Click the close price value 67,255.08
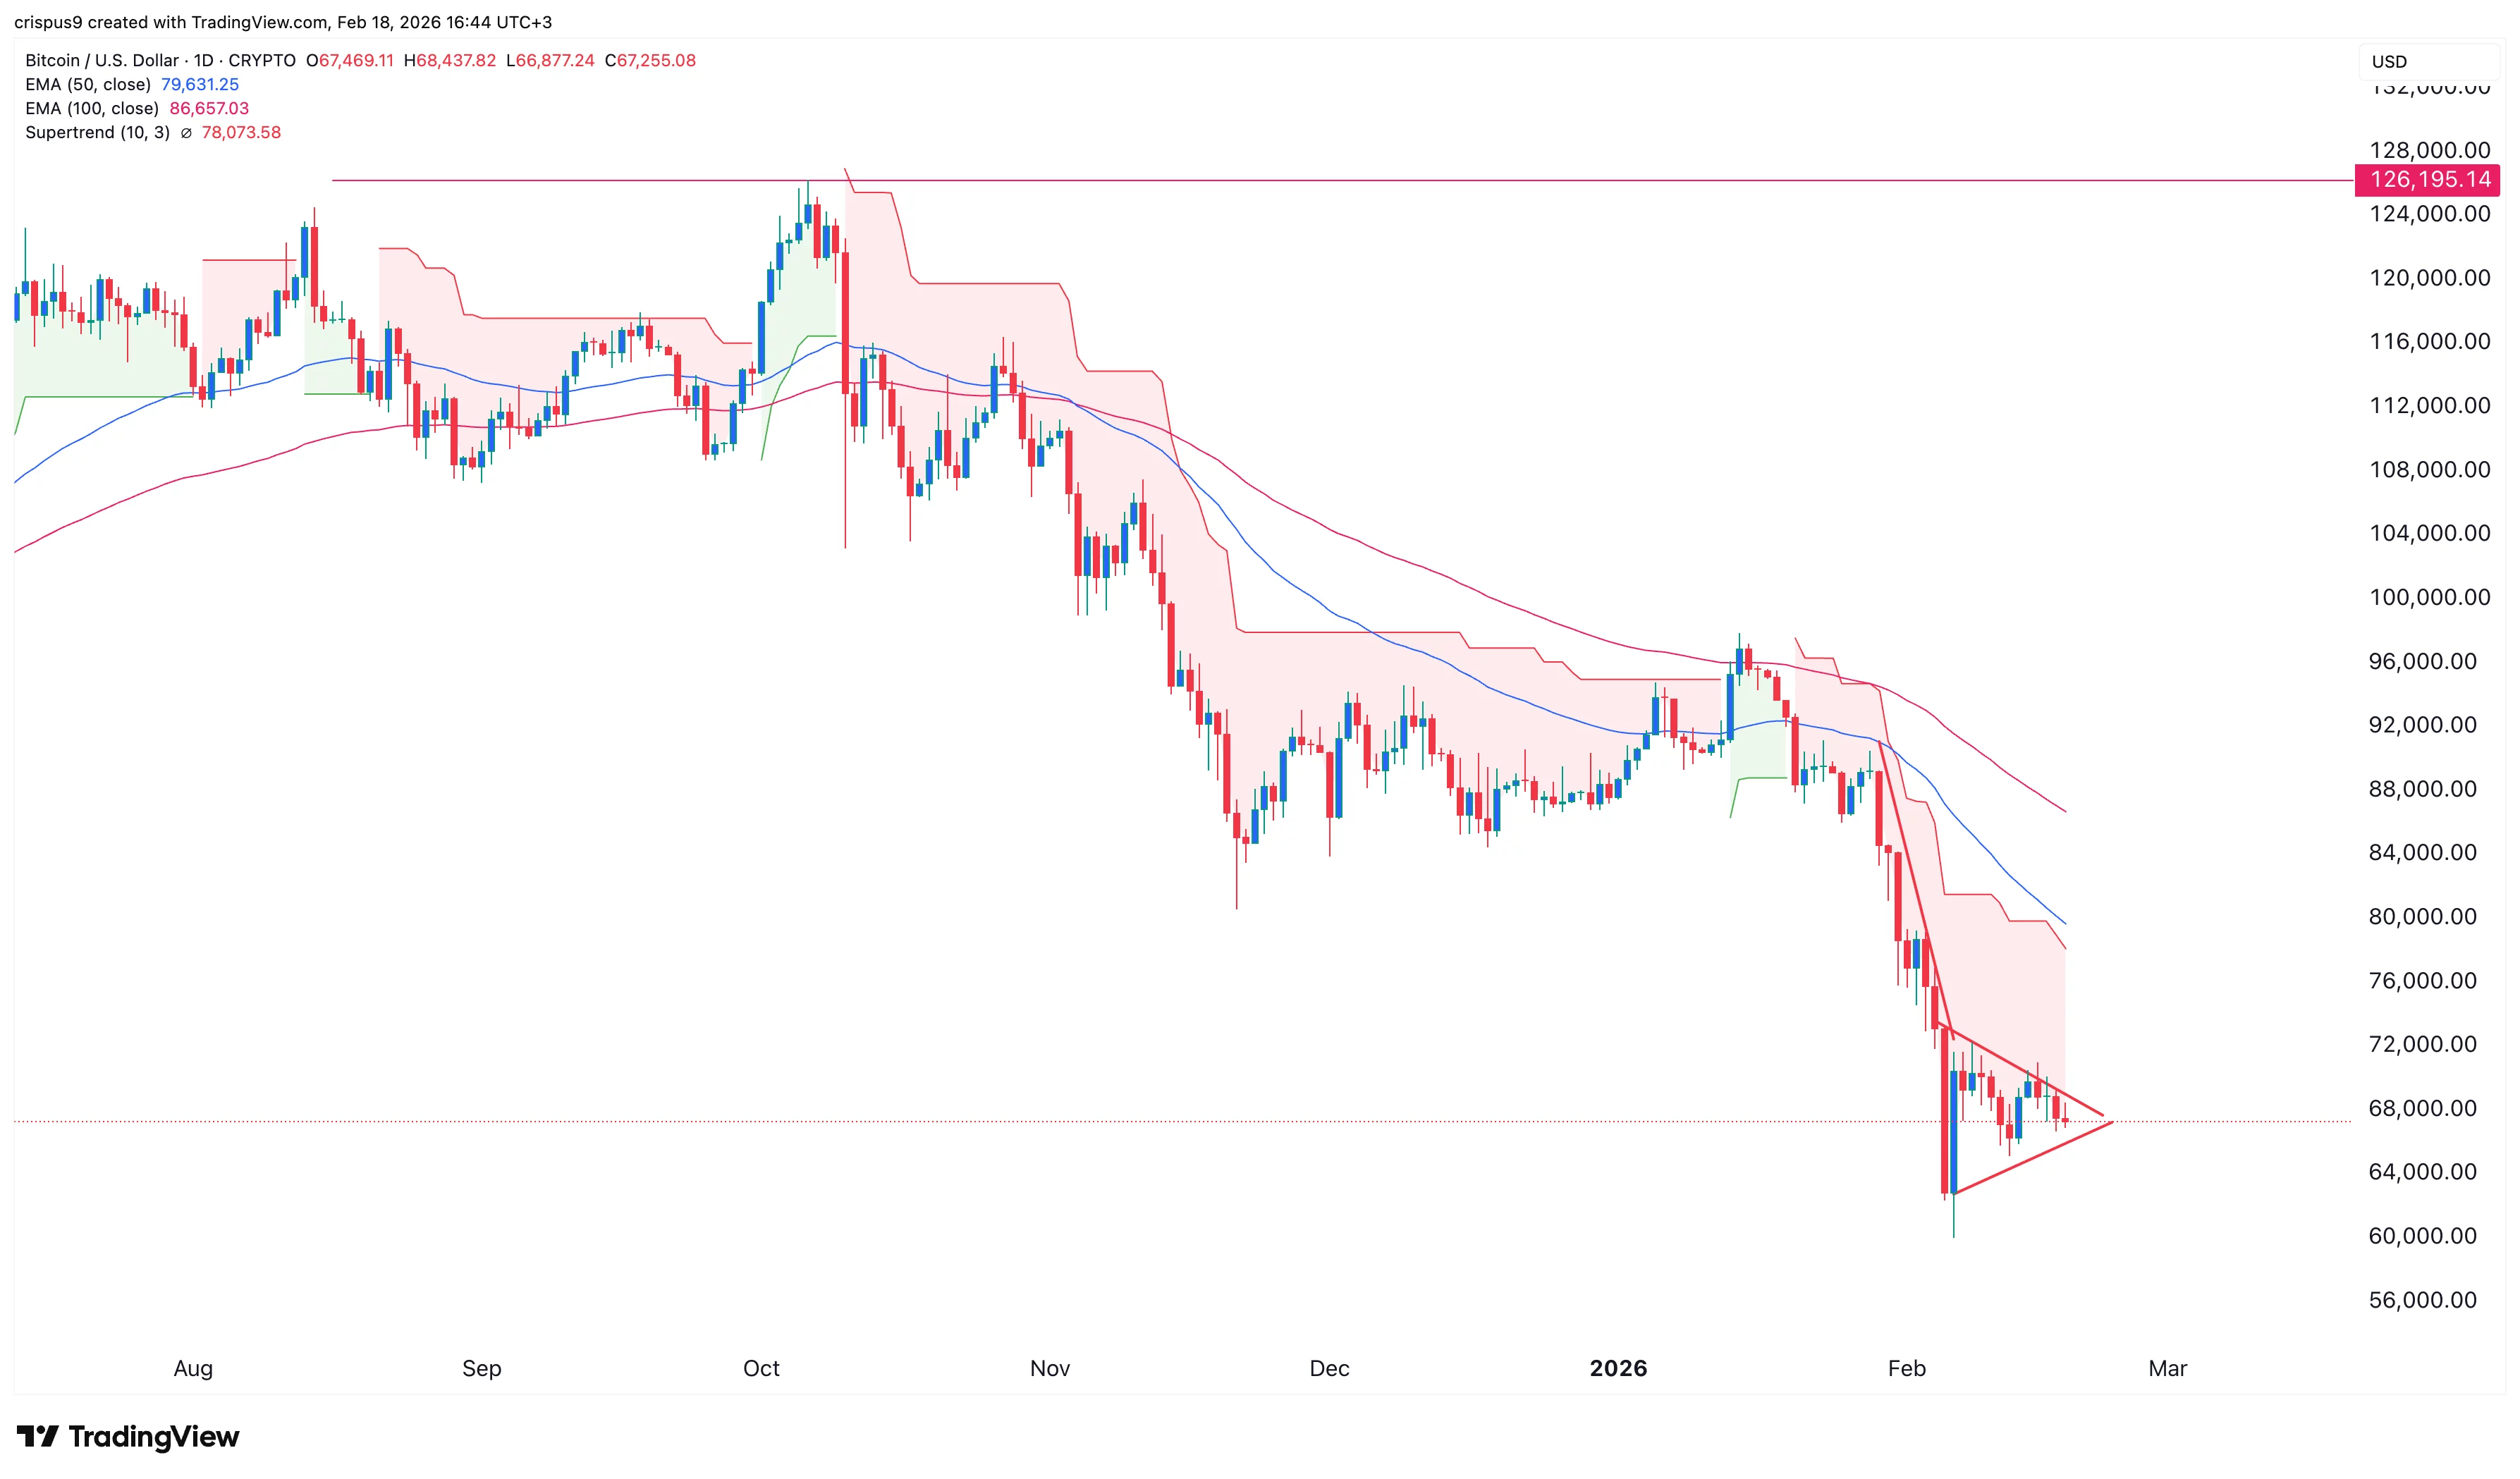 click(x=656, y=61)
